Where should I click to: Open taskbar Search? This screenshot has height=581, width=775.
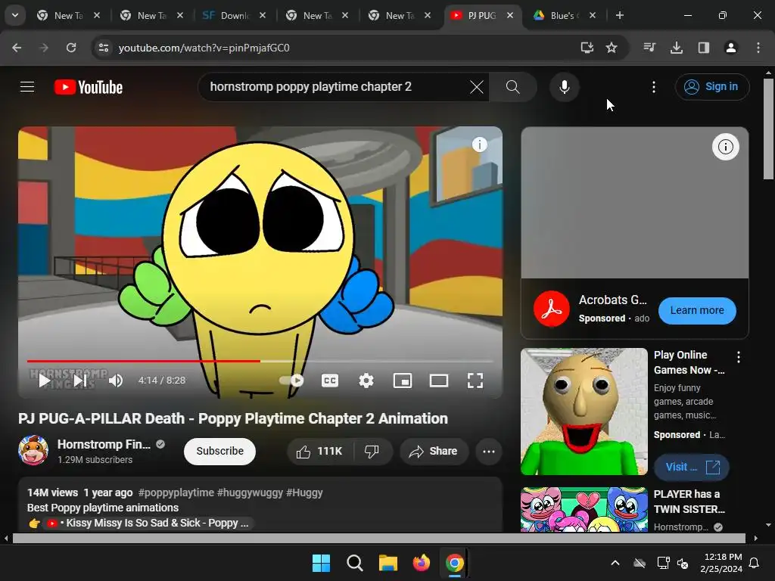[x=355, y=563]
